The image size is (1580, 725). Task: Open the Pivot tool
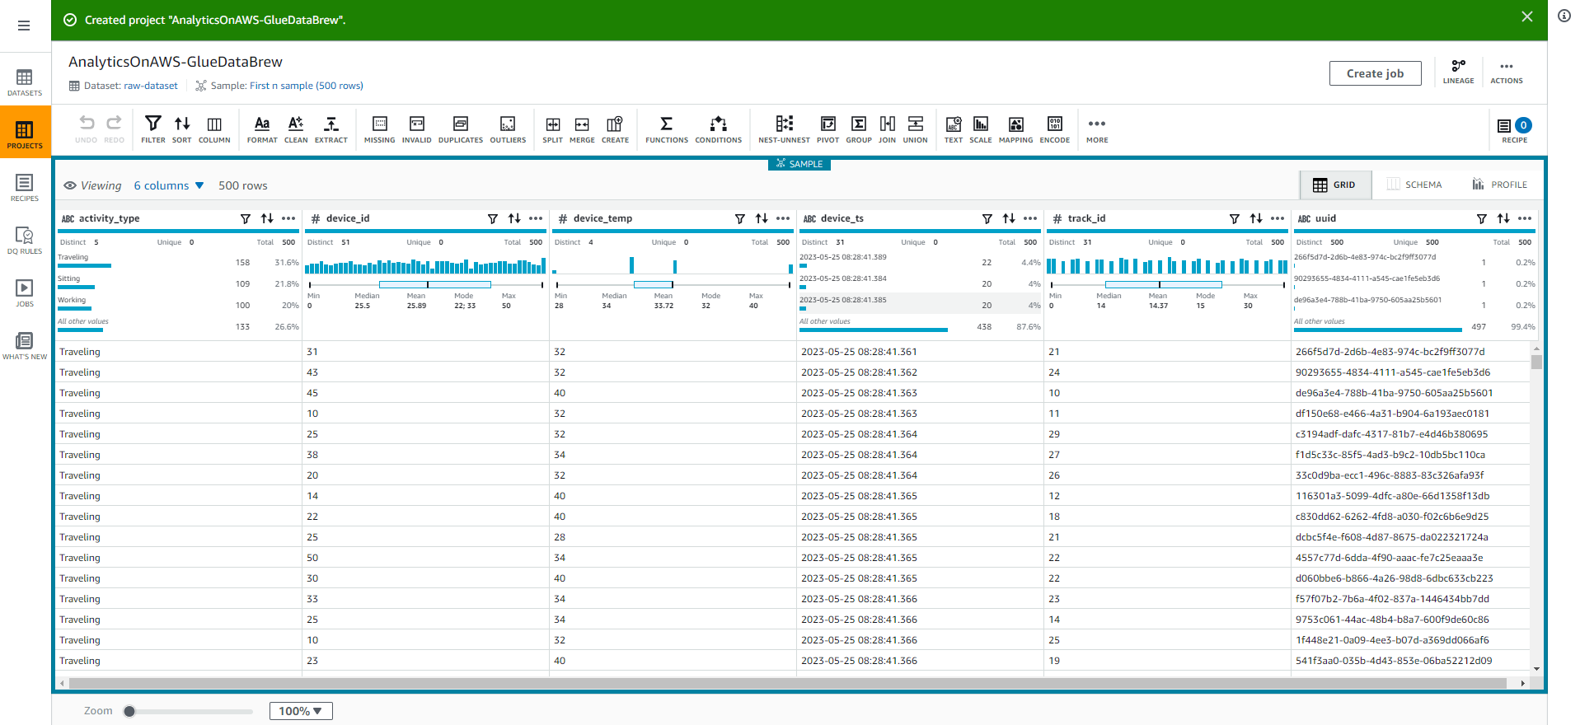[828, 129]
